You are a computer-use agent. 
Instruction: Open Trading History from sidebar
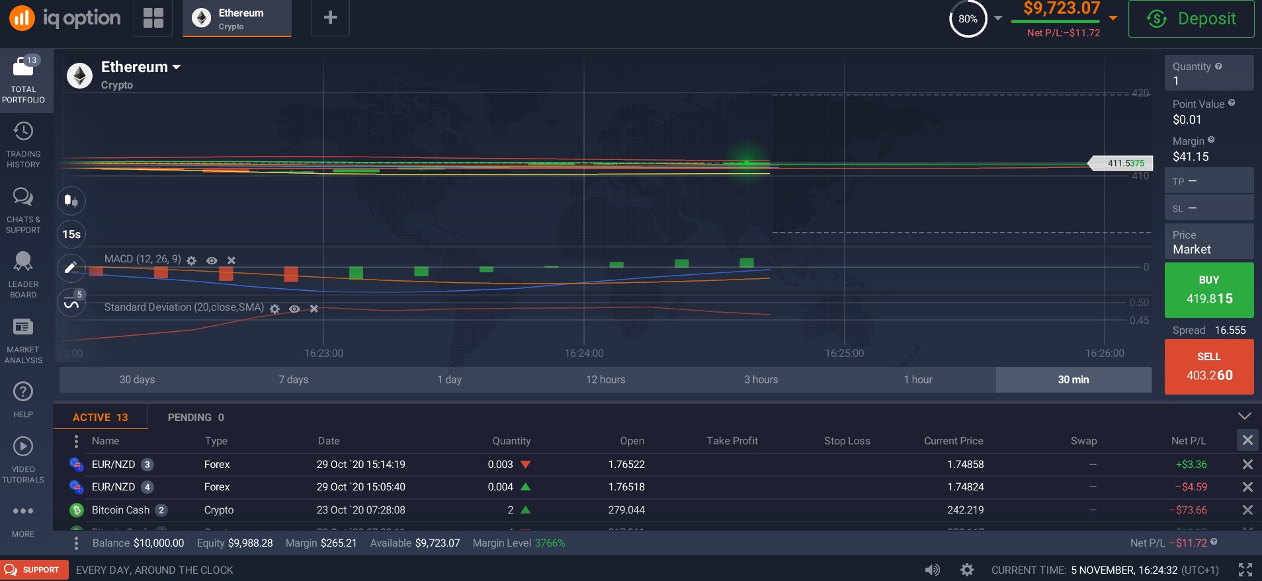[x=23, y=145]
